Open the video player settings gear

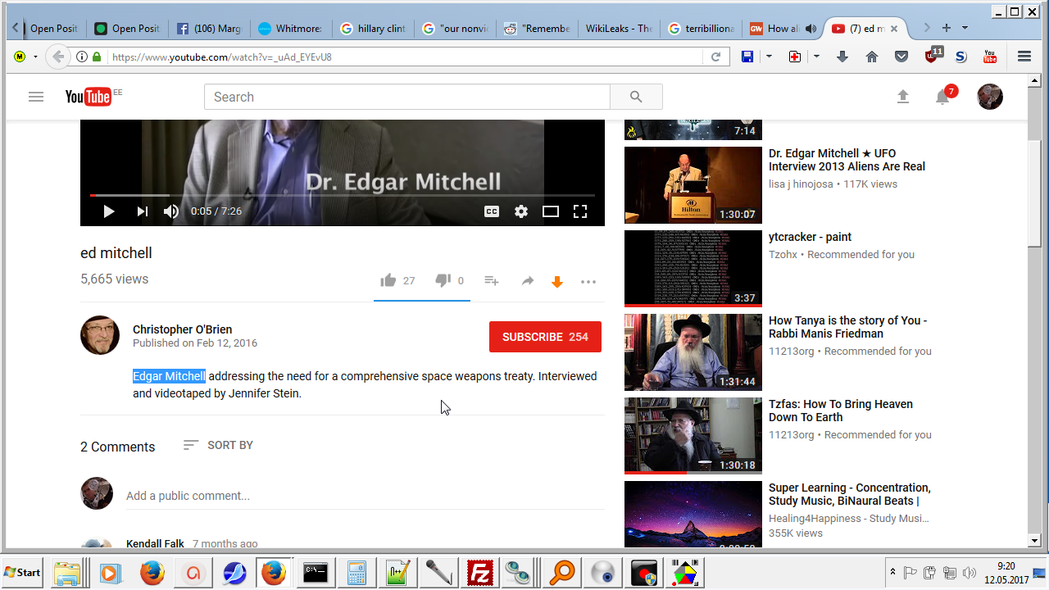pos(521,211)
